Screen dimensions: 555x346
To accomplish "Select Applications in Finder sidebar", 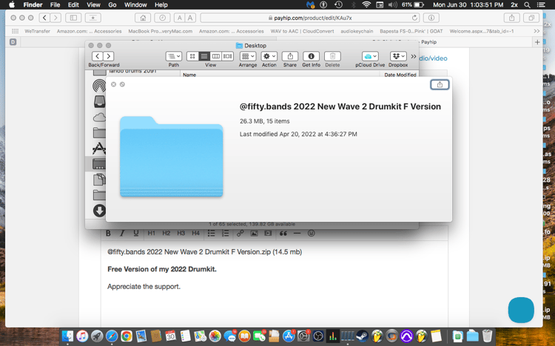I will pos(99,149).
